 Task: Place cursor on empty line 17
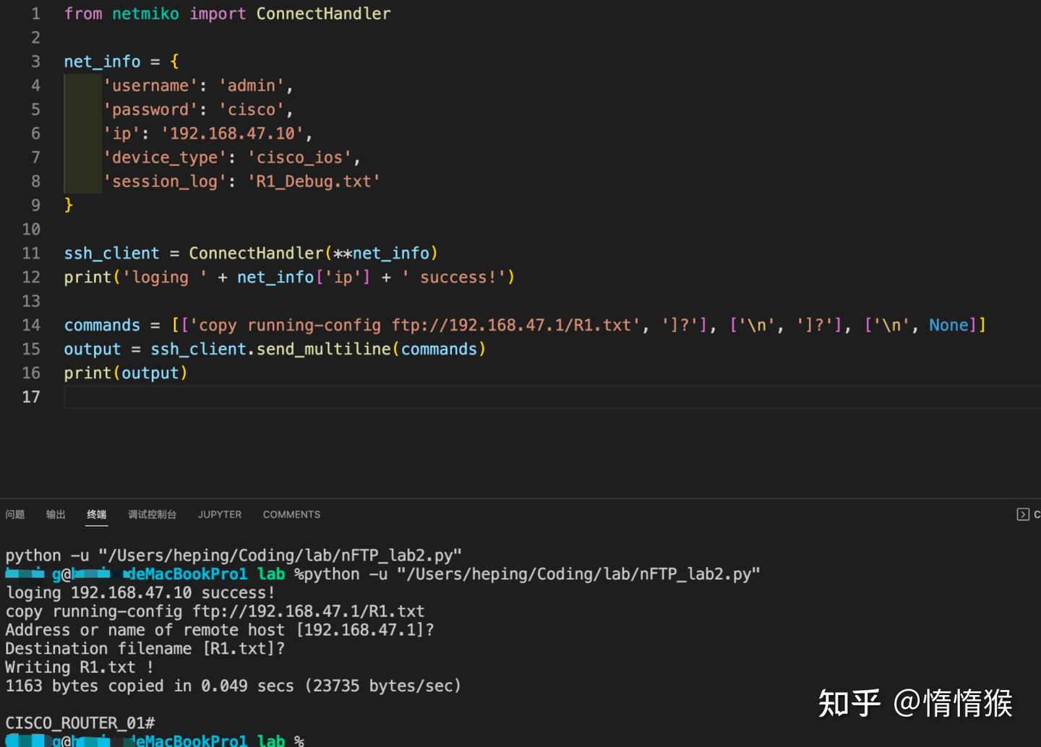coord(108,397)
